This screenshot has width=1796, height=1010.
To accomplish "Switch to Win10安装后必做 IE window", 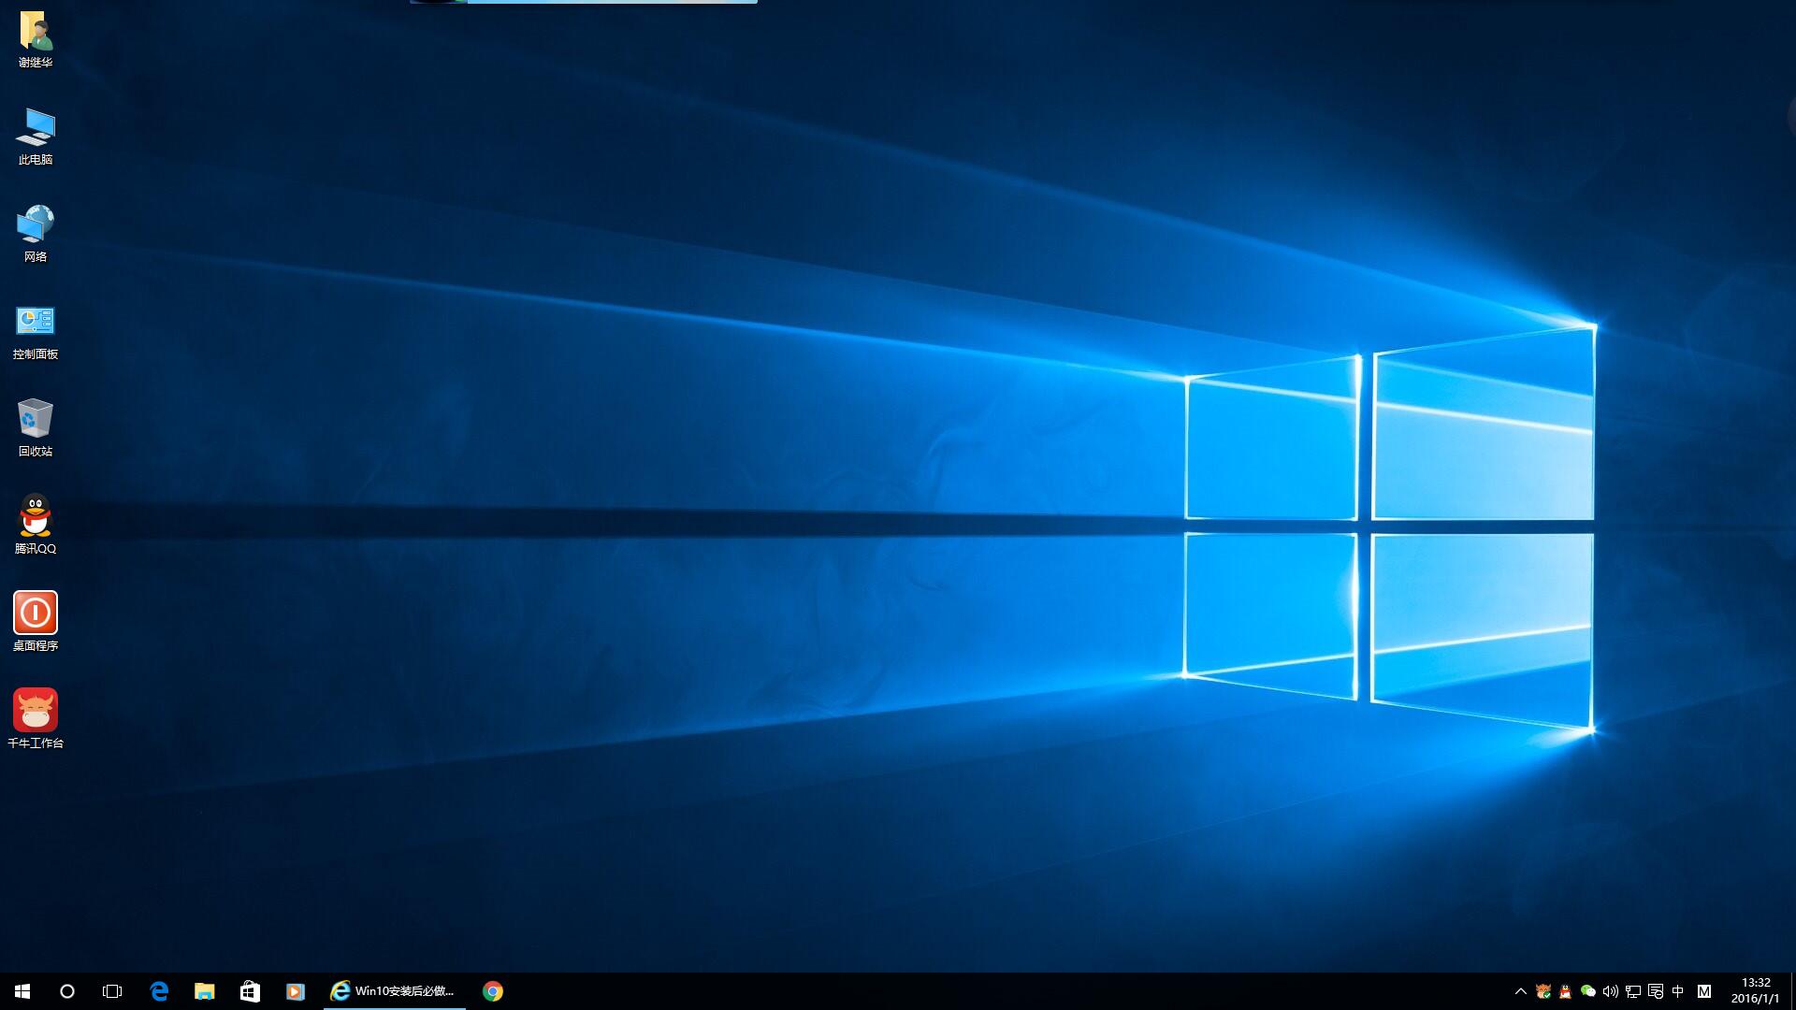I will point(395,991).
